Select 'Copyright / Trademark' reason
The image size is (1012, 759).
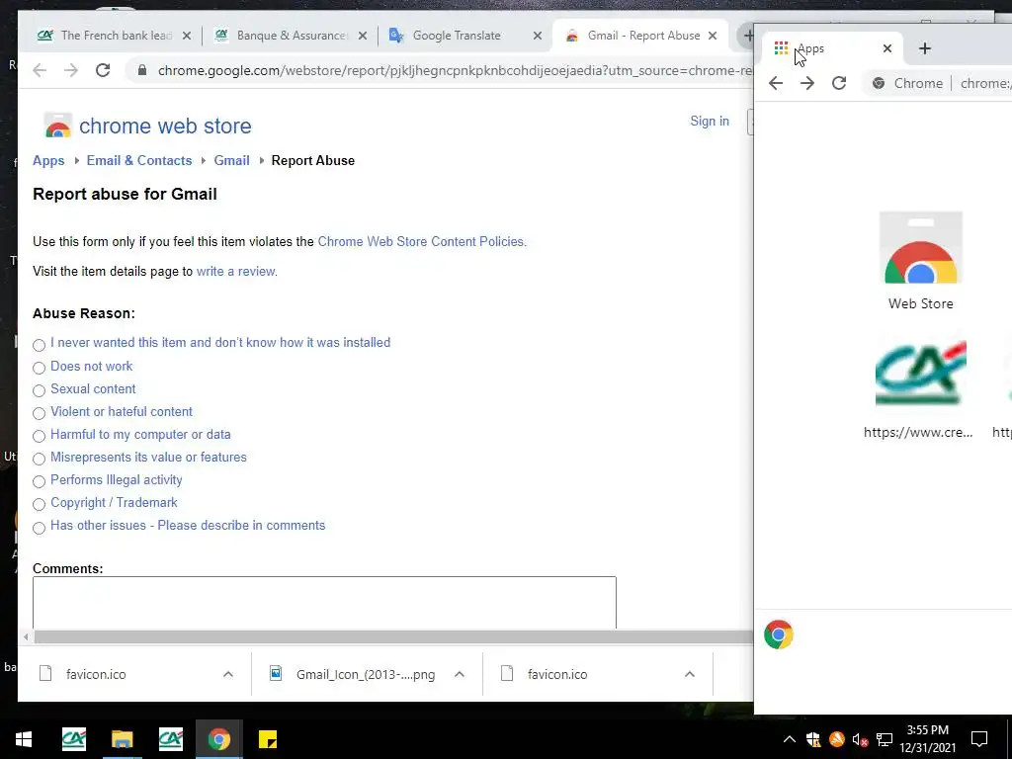39,504
